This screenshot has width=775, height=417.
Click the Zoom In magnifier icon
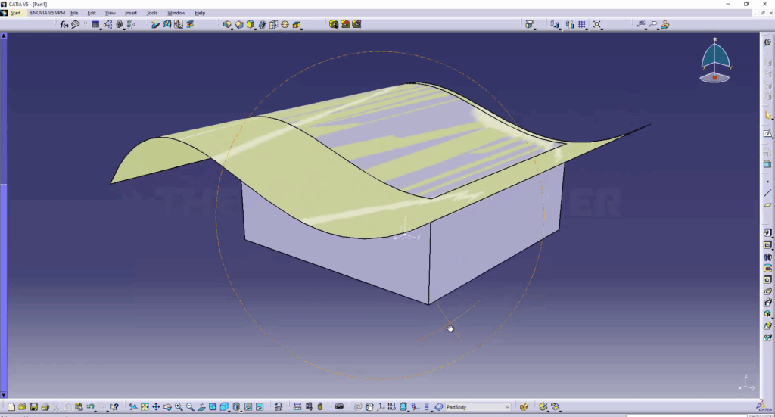pyautogui.click(x=179, y=407)
